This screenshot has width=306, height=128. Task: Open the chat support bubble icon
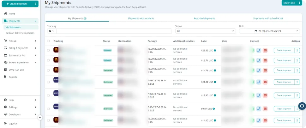[x=302, y=106]
